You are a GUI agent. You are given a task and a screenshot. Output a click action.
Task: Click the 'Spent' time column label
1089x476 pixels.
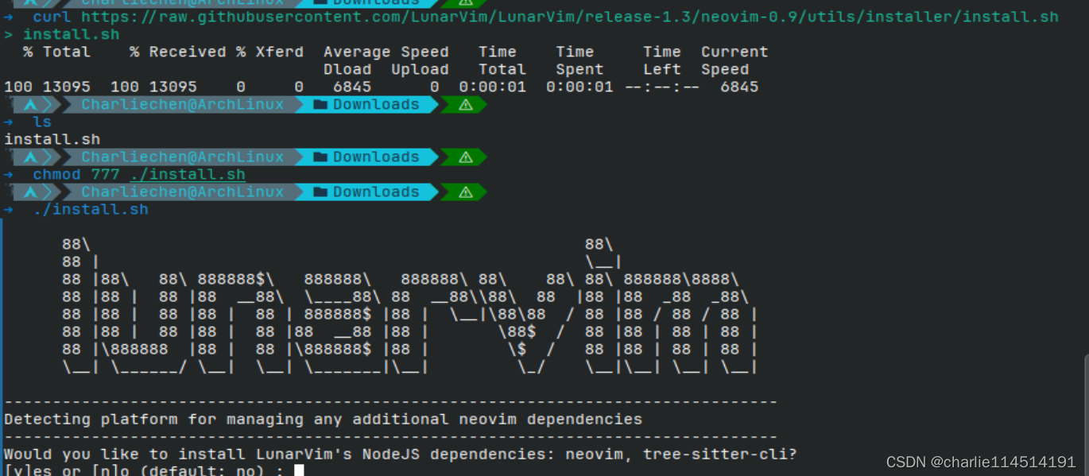(x=580, y=69)
